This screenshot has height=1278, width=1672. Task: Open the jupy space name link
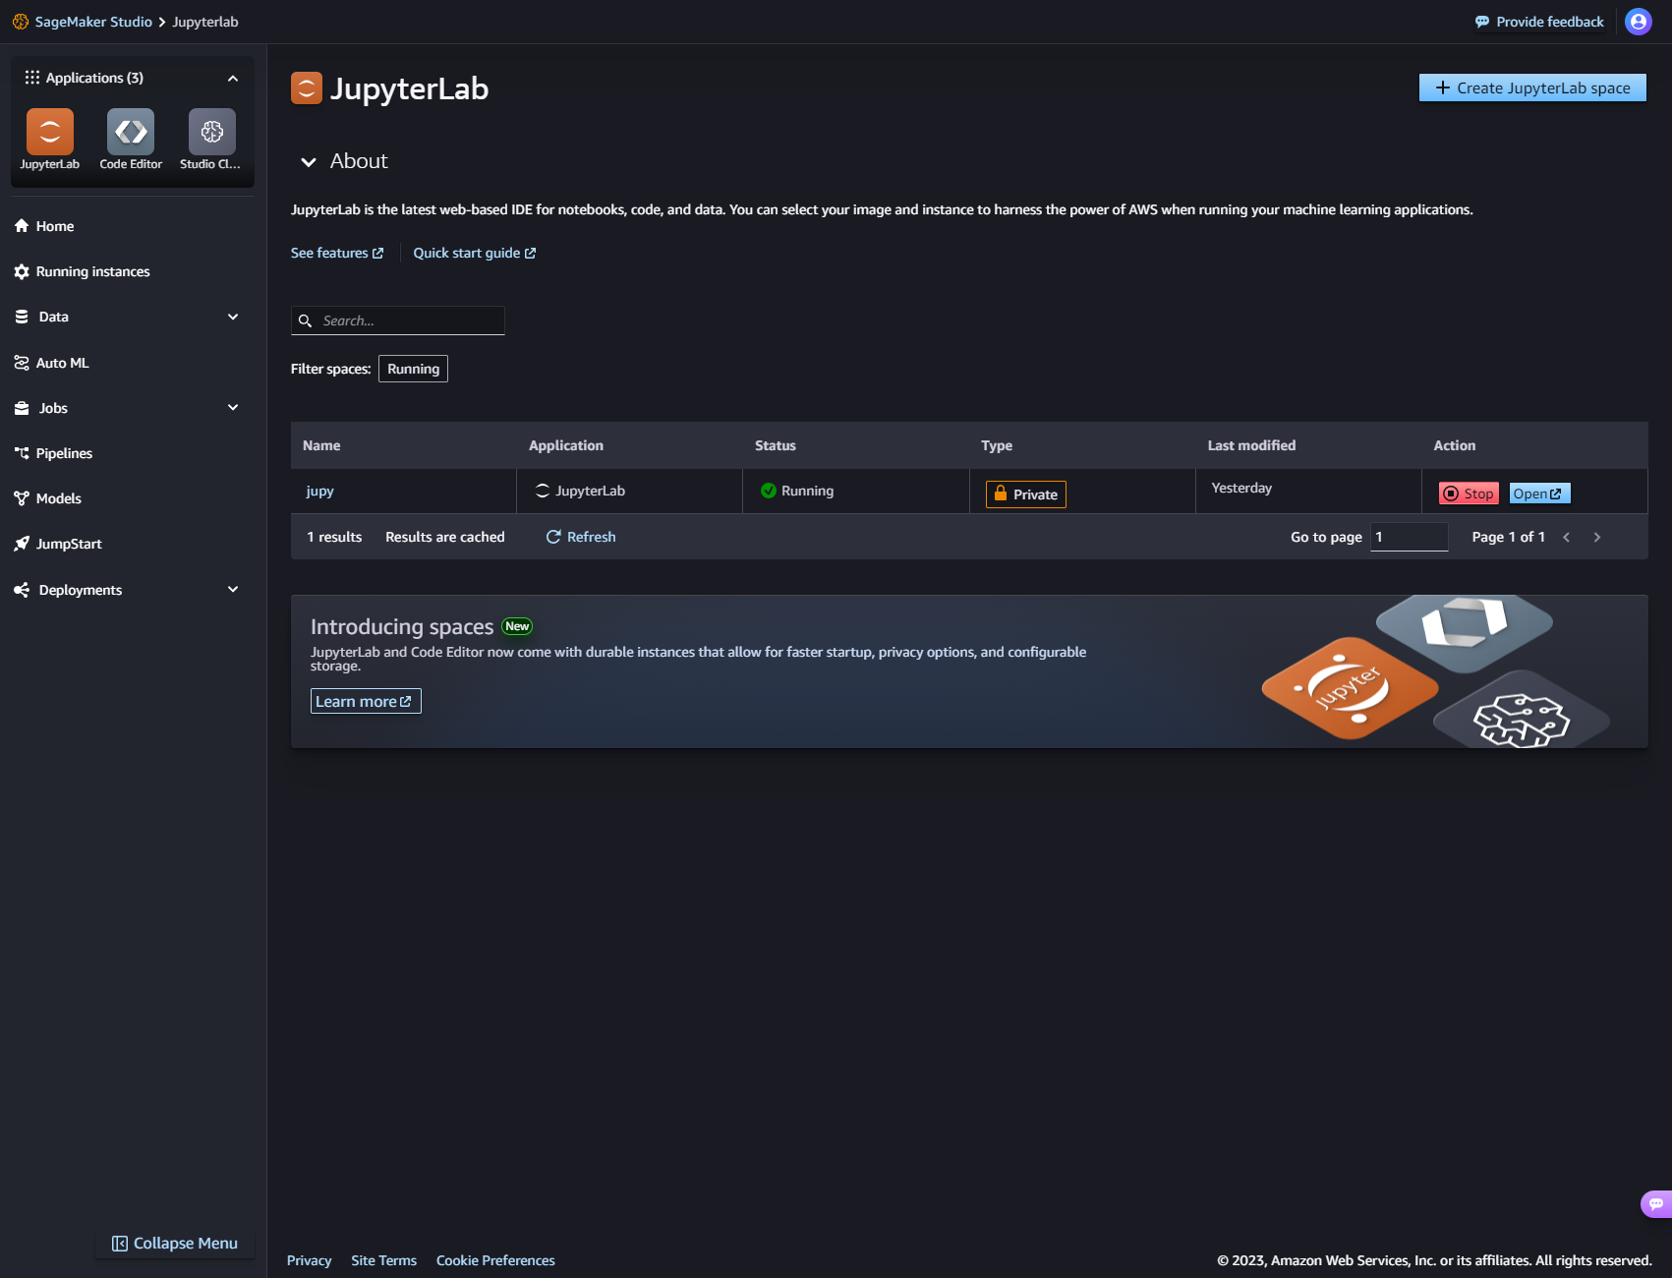tap(319, 491)
